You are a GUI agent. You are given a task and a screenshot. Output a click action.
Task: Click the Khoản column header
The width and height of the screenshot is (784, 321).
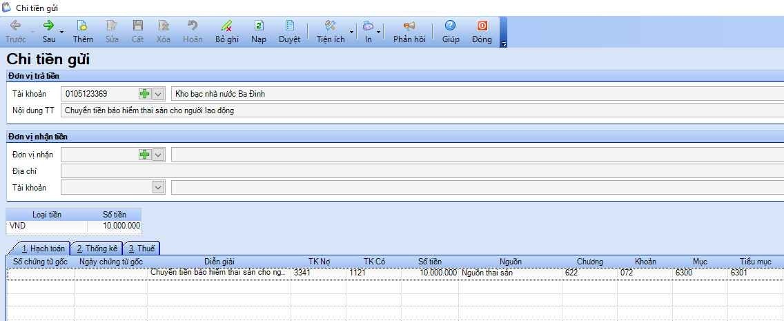pyautogui.click(x=645, y=262)
